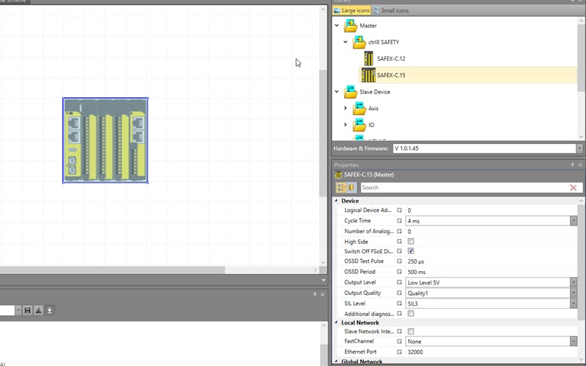The width and height of the screenshot is (586, 366).
Task: Clear the properties search with red X
Action: pyautogui.click(x=573, y=187)
